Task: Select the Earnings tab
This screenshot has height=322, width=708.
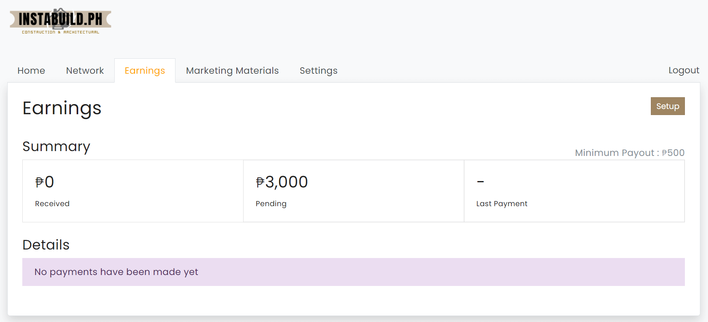Action: (145, 70)
